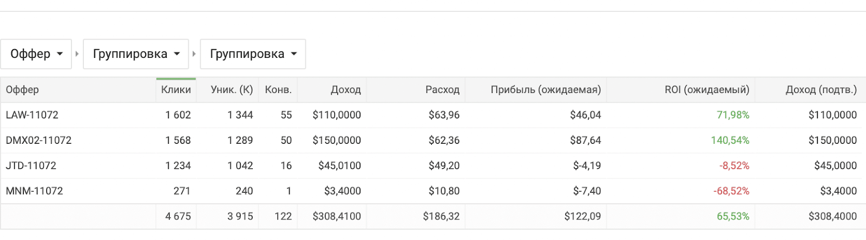This screenshot has width=866, height=240.
Task: Click arrow separator after Оффер dropdown
Action: [77, 54]
